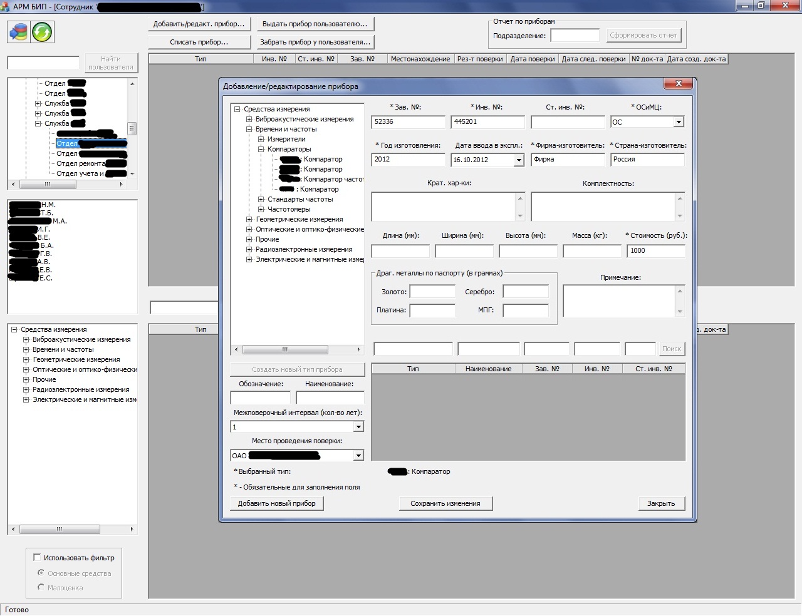
Task: Click horizontal scrollbar under dialog device tree
Action: pyautogui.click(x=285, y=349)
